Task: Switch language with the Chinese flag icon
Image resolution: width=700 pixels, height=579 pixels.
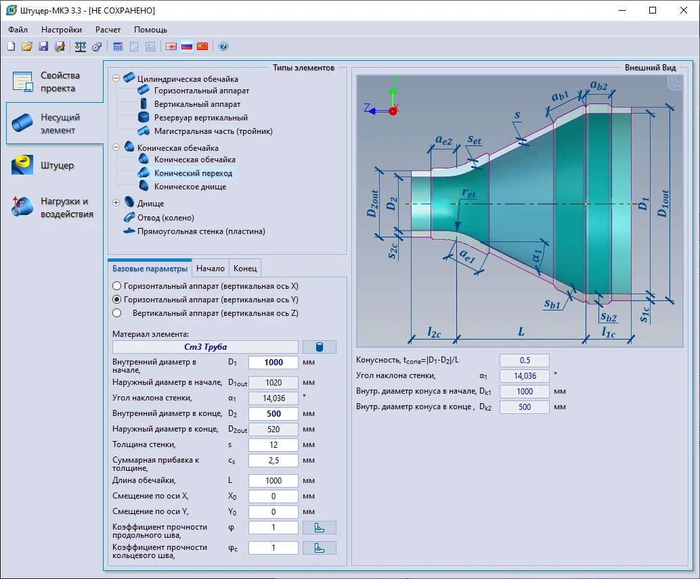Action: point(202,47)
